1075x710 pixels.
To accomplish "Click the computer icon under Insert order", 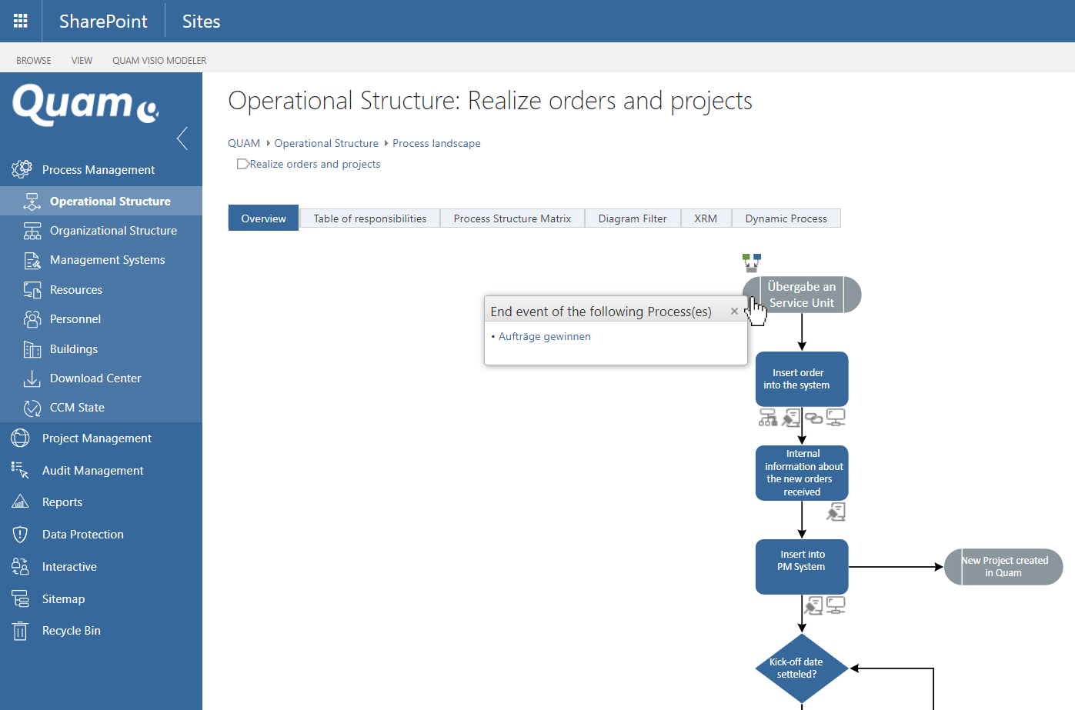I will (x=836, y=417).
